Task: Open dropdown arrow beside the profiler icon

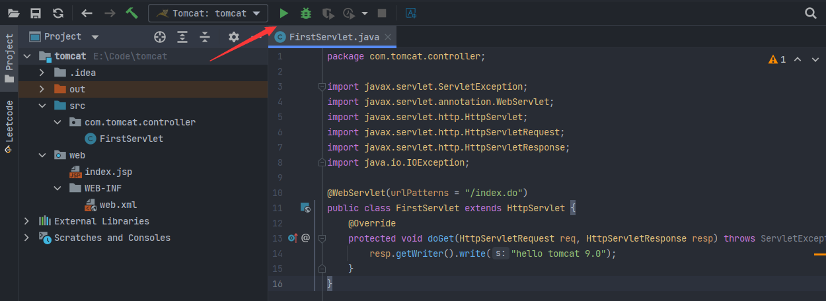Action: coord(364,13)
